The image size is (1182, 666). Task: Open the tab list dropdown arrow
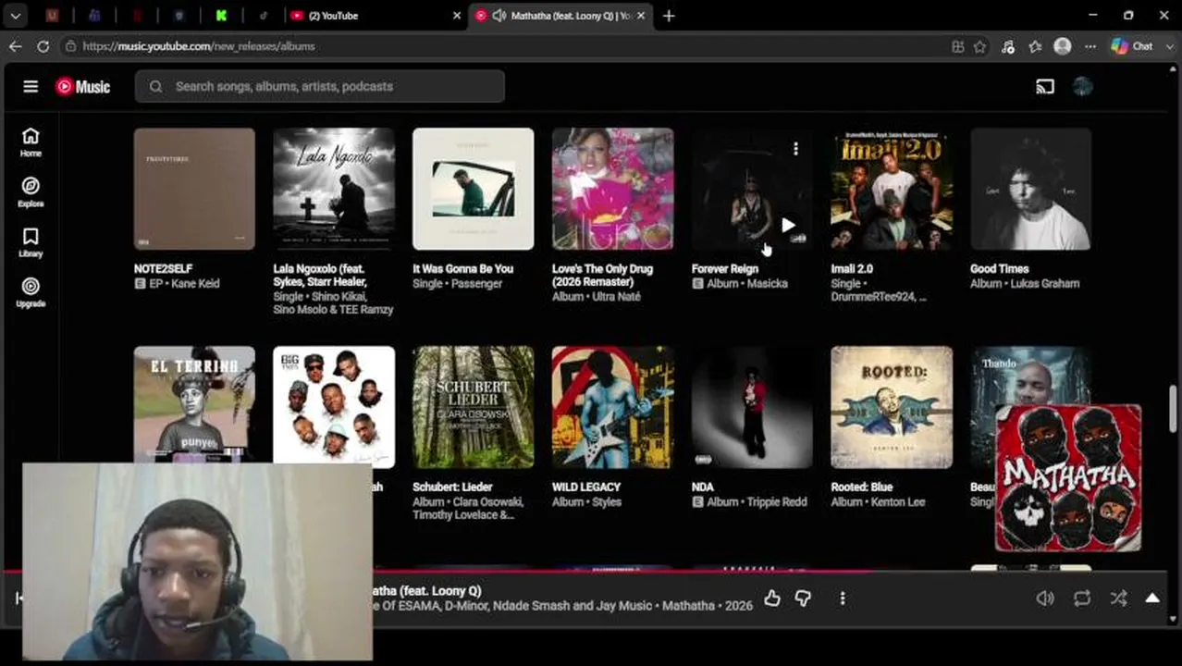[15, 16]
